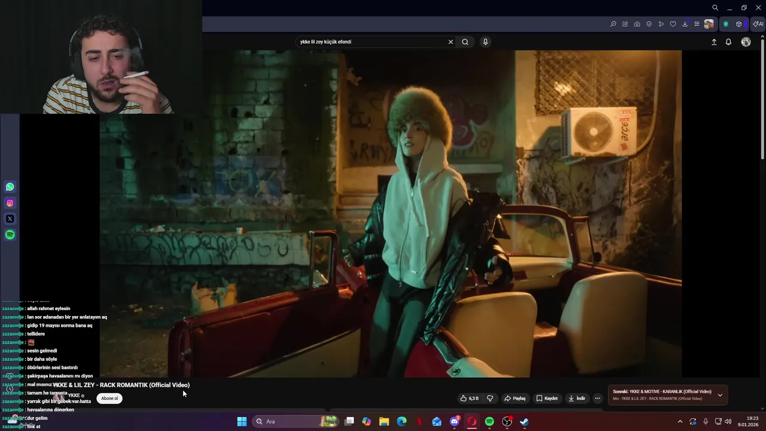This screenshot has width=766, height=431.
Task: Clear the YouTube search box text
Action: click(451, 42)
